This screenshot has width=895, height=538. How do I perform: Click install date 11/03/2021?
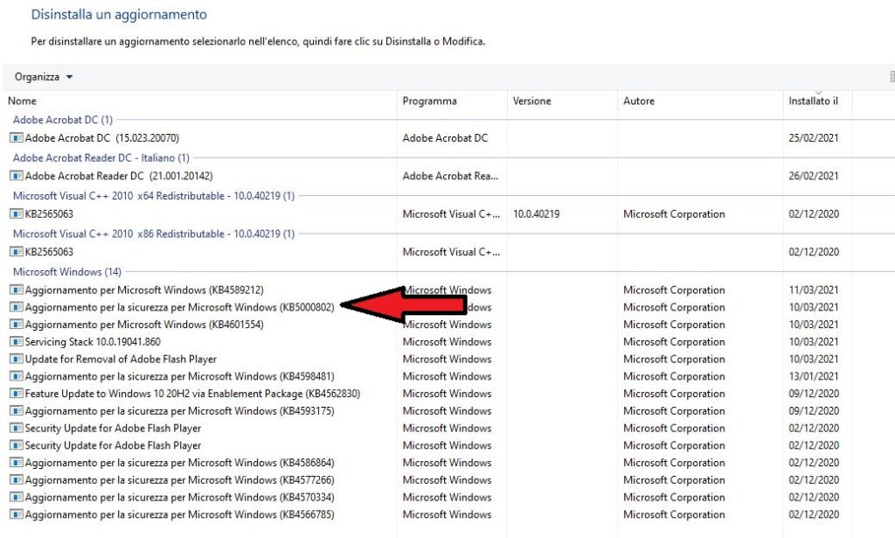pos(814,290)
